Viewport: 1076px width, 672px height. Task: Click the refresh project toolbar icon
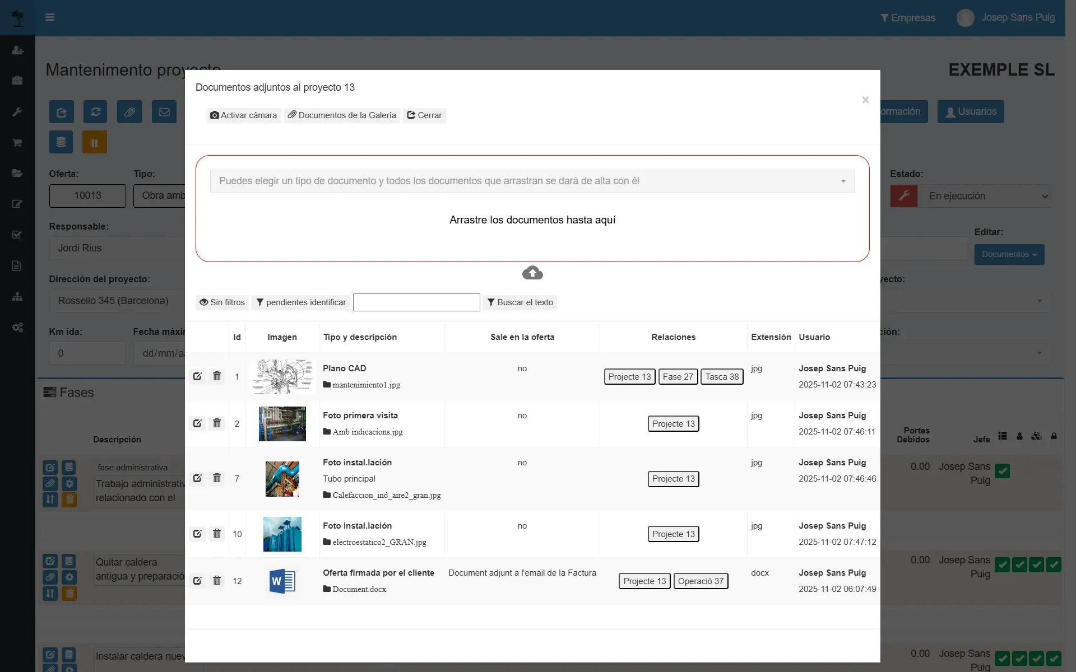(95, 112)
